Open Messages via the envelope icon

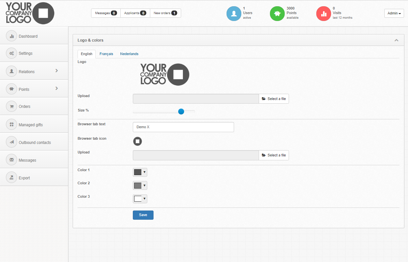pyautogui.click(x=12, y=160)
